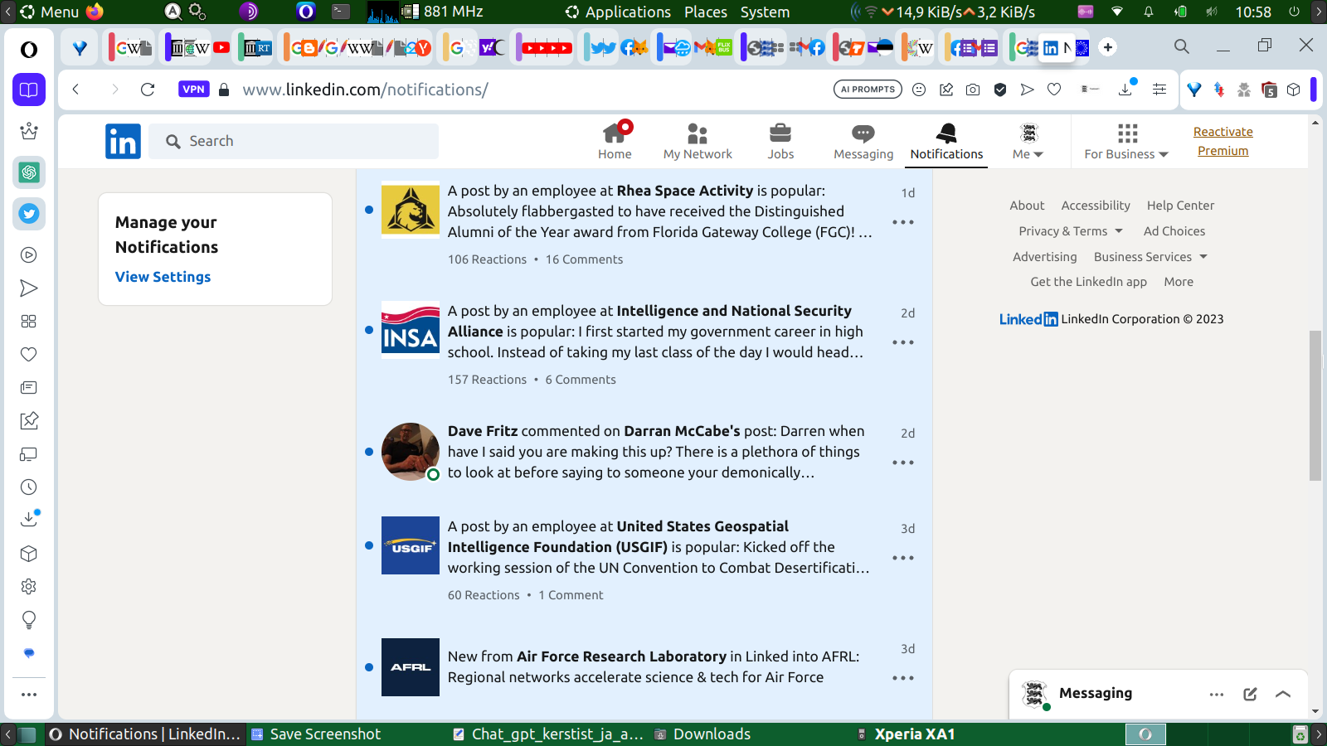The height and width of the screenshot is (746, 1327).
Task: Reload the LinkedIn notifications page
Action: (148, 90)
